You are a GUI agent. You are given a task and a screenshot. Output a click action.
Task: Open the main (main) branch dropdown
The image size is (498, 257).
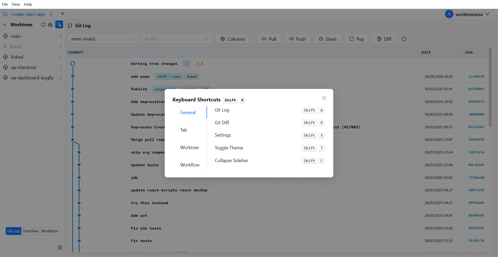pyautogui.click(x=103, y=39)
